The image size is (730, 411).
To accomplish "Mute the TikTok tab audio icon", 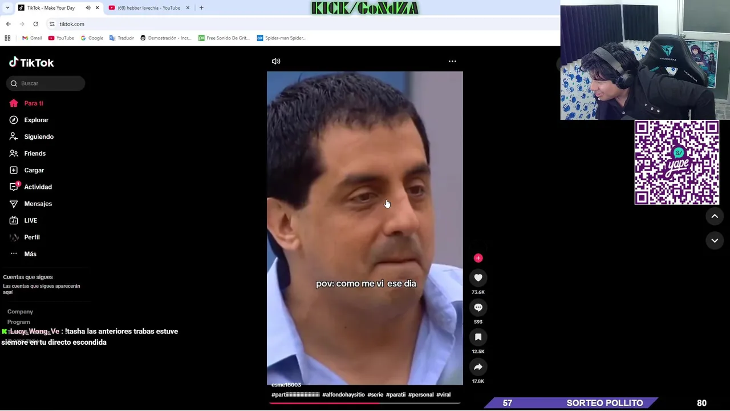I will (x=88, y=8).
